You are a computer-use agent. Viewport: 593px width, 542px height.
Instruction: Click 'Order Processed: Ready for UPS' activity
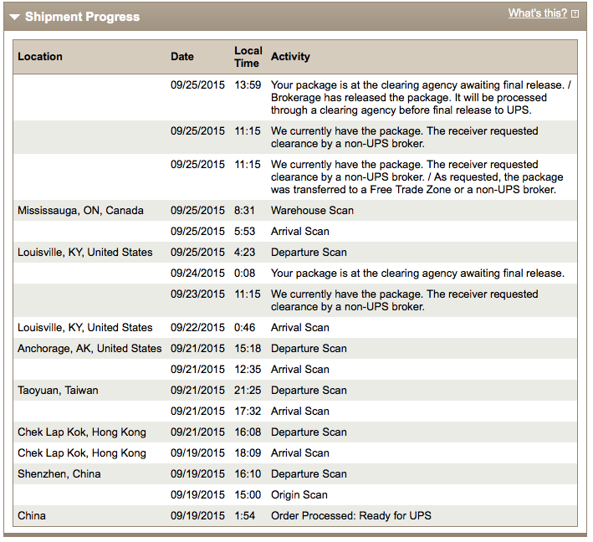[351, 516]
